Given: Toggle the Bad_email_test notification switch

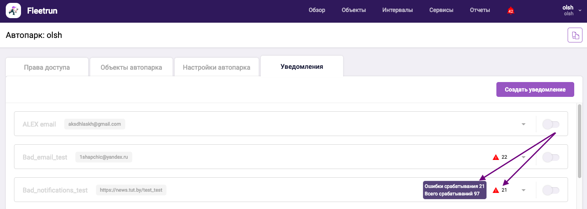Looking at the screenshot, I should 551,157.
